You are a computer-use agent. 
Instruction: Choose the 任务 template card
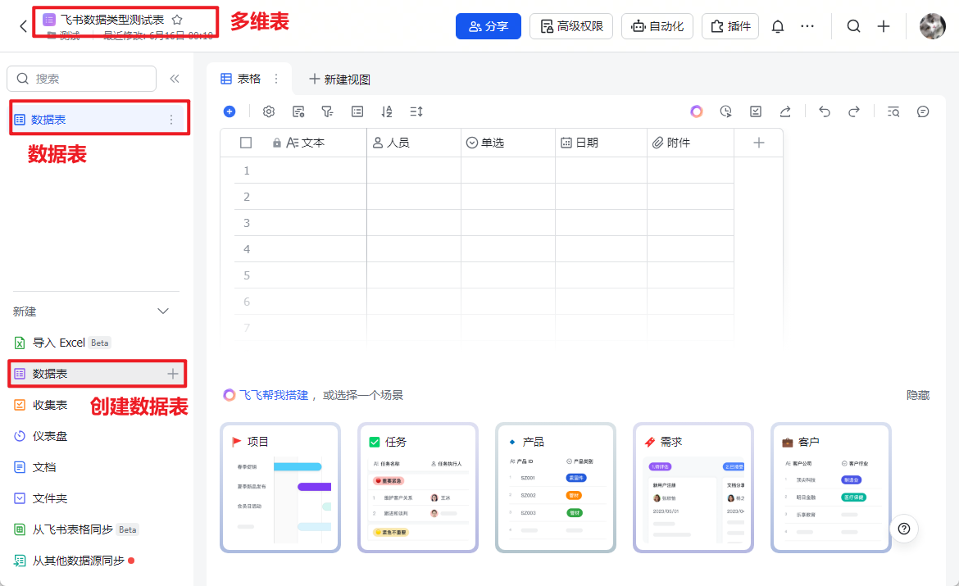tap(418, 488)
